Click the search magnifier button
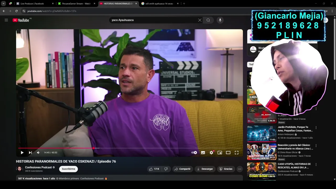The width and height of the screenshot is (336, 189). (208, 20)
